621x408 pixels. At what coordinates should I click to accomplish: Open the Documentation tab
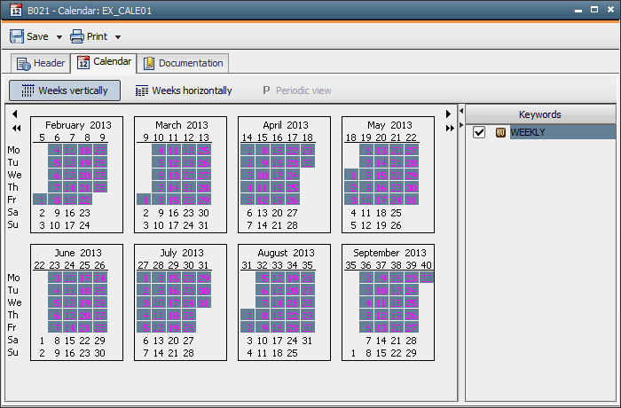point(183,63)
